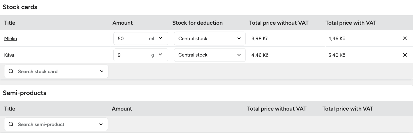The width and height of the screenshot is (413, 133).
Task: Expand Central stock dropdown for Mléko
Action: [239, 39]
